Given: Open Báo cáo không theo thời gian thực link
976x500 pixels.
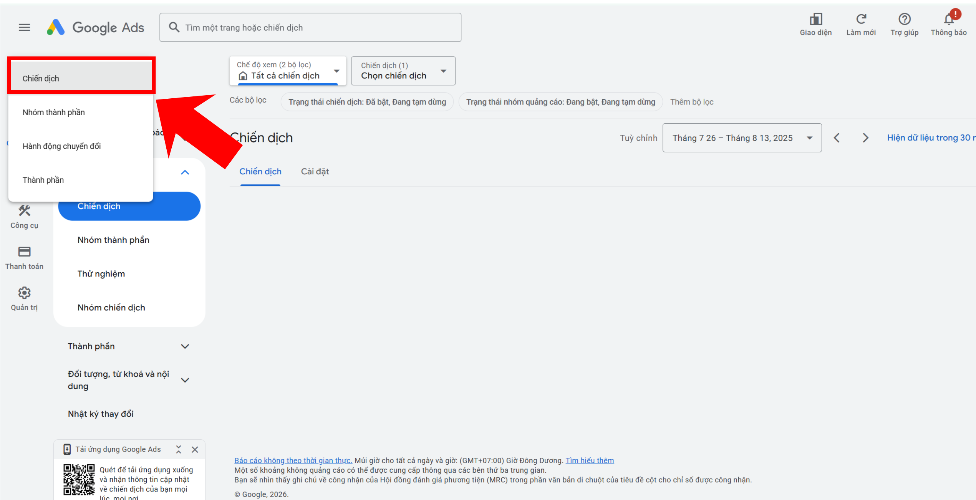Looking at the screenshot, I should [293, 460].
